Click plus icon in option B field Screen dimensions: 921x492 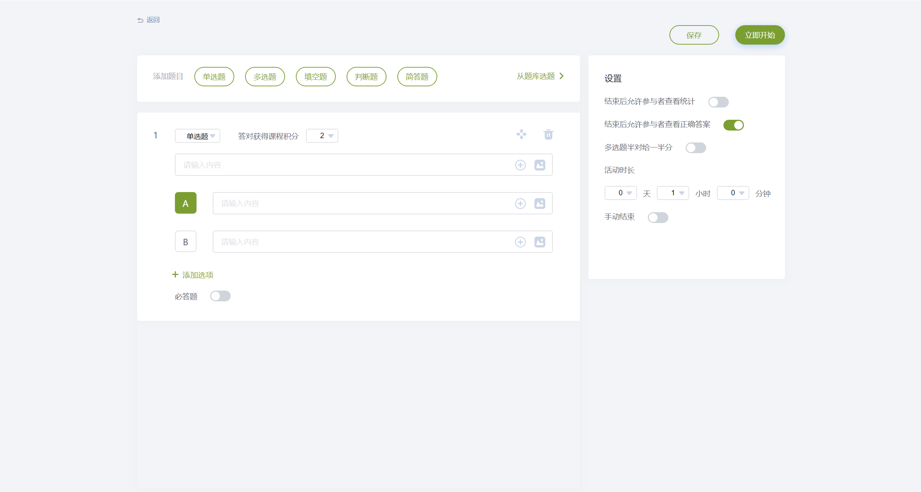tap(520, 242)
